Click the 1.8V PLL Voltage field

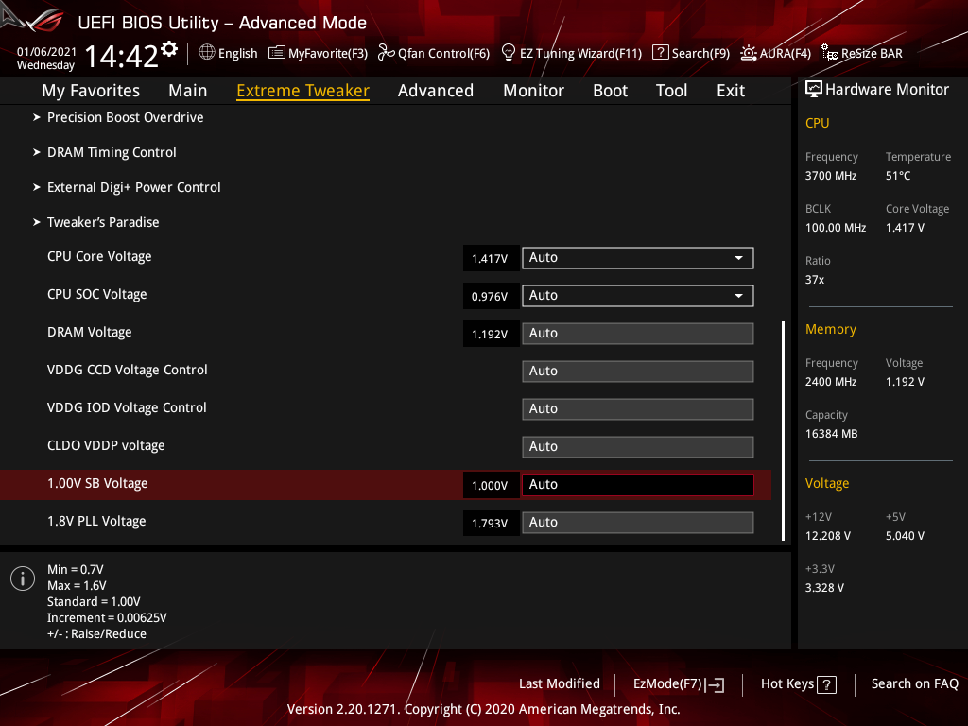(638, 522)
